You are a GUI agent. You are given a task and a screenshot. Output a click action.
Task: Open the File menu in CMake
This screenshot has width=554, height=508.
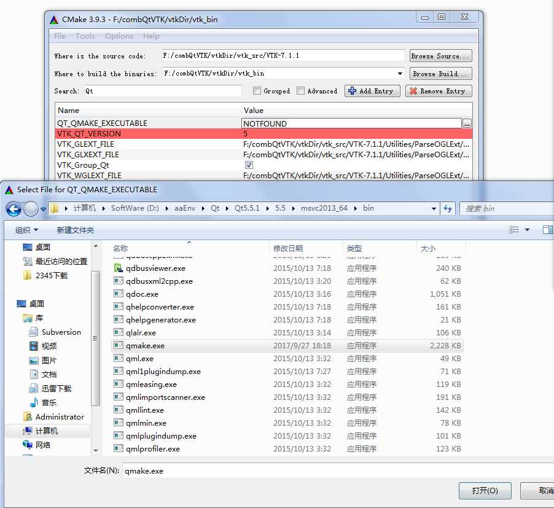point(60,36)
